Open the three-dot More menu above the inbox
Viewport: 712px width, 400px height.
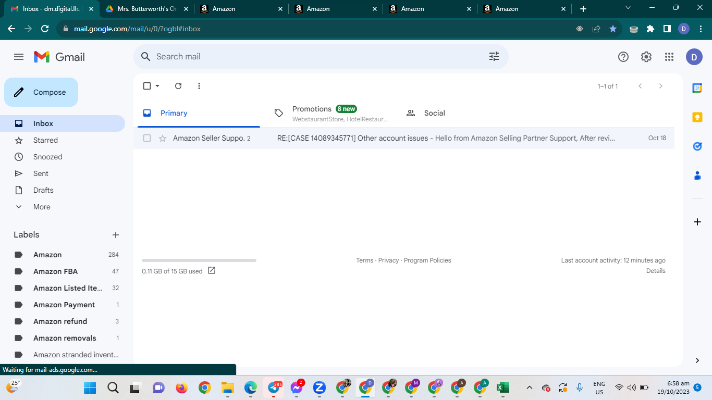[199, 86]
